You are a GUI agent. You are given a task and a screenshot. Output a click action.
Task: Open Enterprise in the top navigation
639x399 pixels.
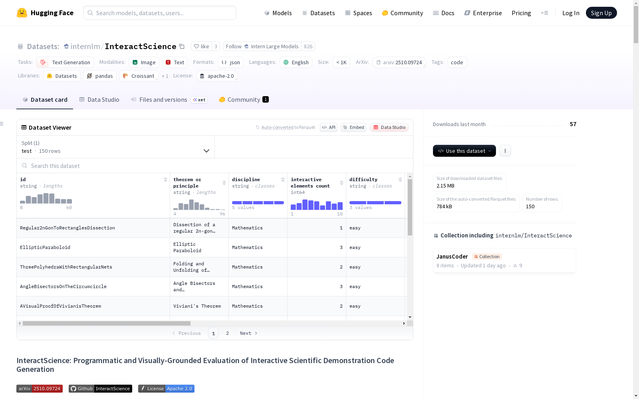tap(483, 13)
